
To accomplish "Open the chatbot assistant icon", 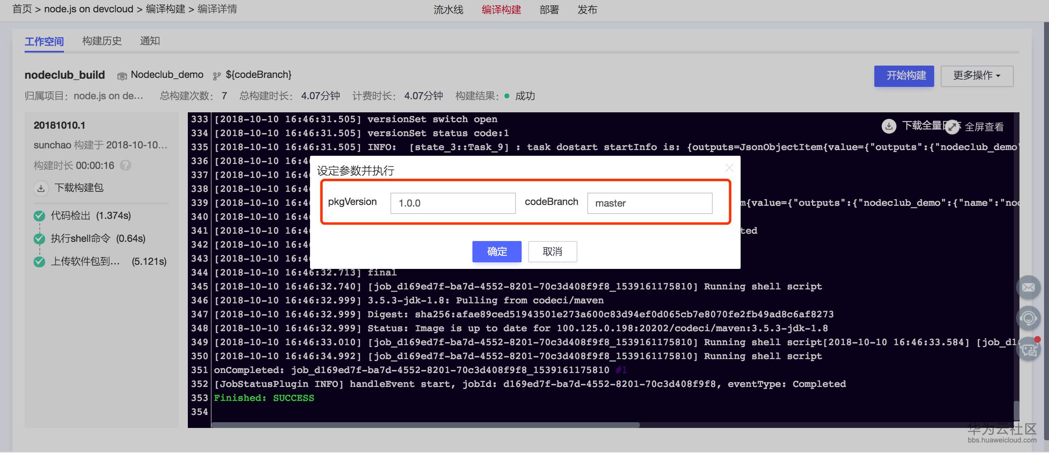I will (1028, 350).
